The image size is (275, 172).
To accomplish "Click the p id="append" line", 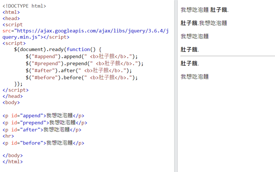I will (x=43, y=116).
